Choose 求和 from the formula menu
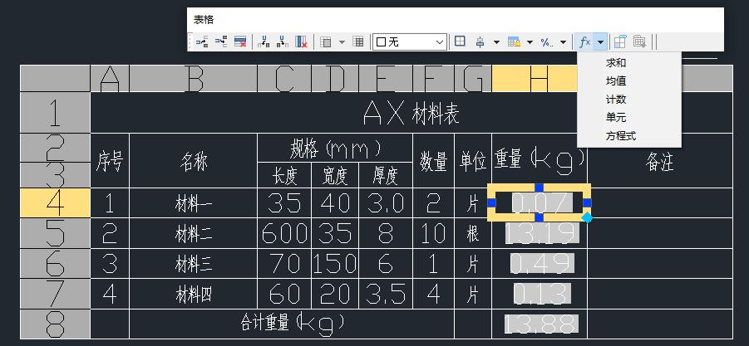This screenshot has width=749, height=346. tap(616, 63)
